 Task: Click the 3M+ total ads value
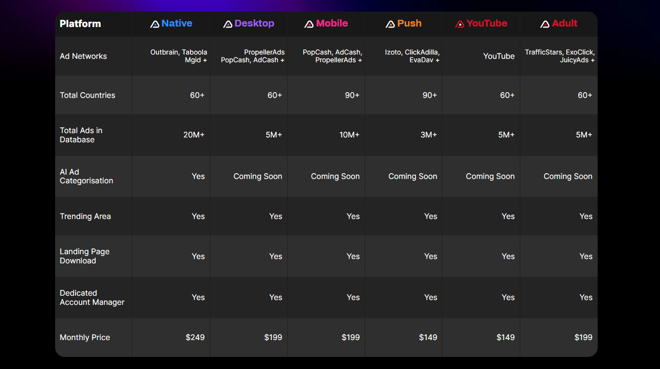[428, 135]
